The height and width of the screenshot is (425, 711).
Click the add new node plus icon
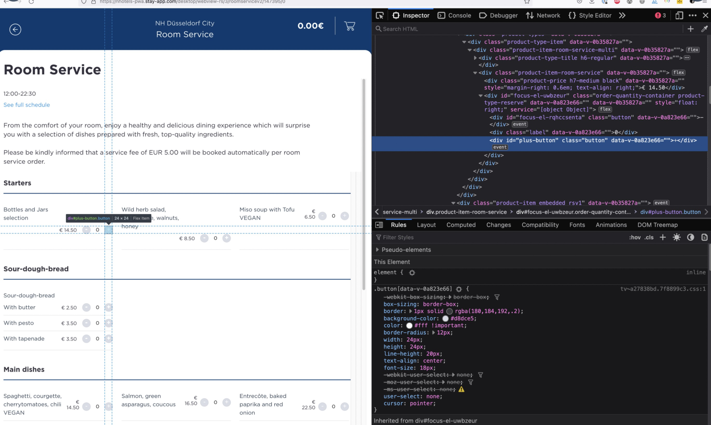[x=690, y=29]
